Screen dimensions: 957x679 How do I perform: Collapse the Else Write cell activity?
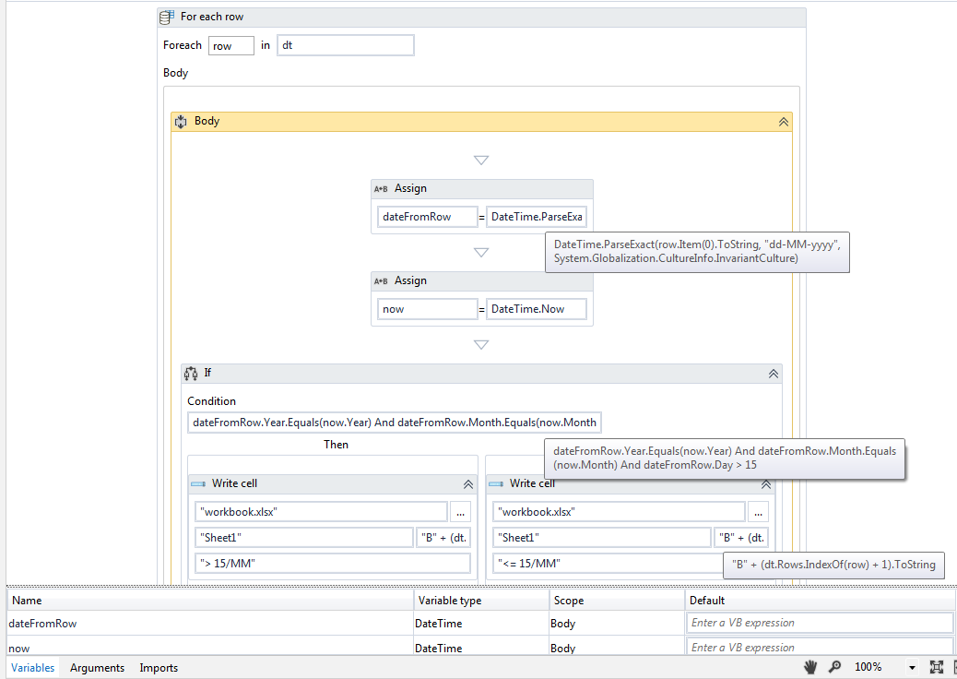766,484
